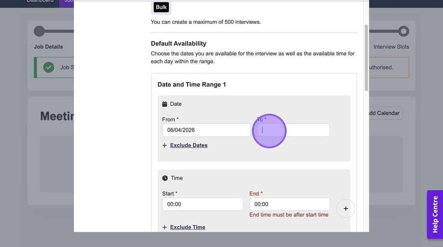Open the Start time field
This screenshot has width=443, height=247.
pyautogui.click(x=202, y=204)
